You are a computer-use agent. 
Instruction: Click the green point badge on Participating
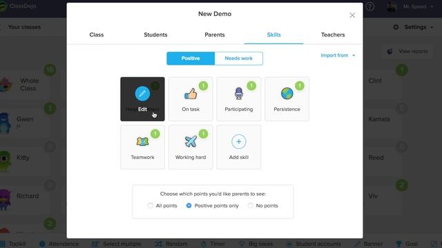click(x=251, y=85)
